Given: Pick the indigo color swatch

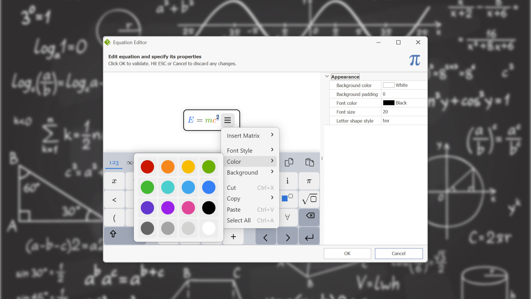Looking at the screenshot, I should (147, 208).
